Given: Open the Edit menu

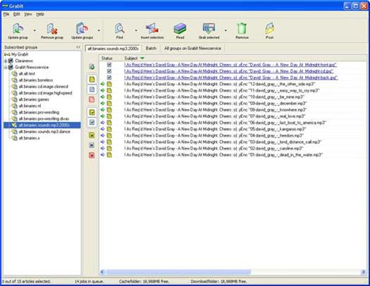Looking at the screenshot, I should coord(16,14).
